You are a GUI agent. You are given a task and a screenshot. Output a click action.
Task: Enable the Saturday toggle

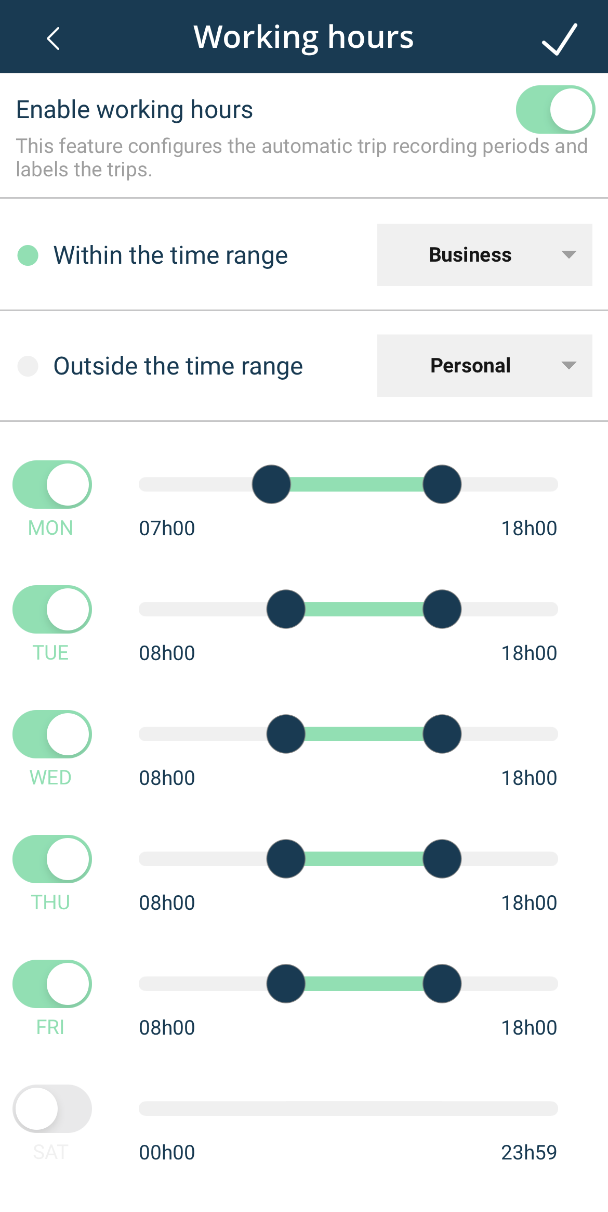[x=52, y=1108]
